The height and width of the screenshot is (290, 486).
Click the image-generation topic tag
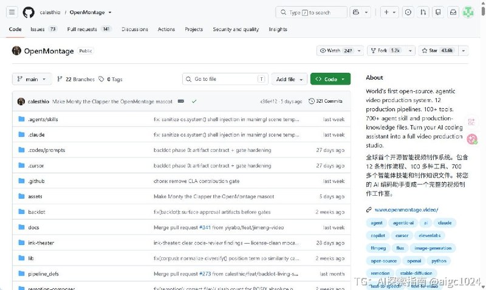click(433, 249)
